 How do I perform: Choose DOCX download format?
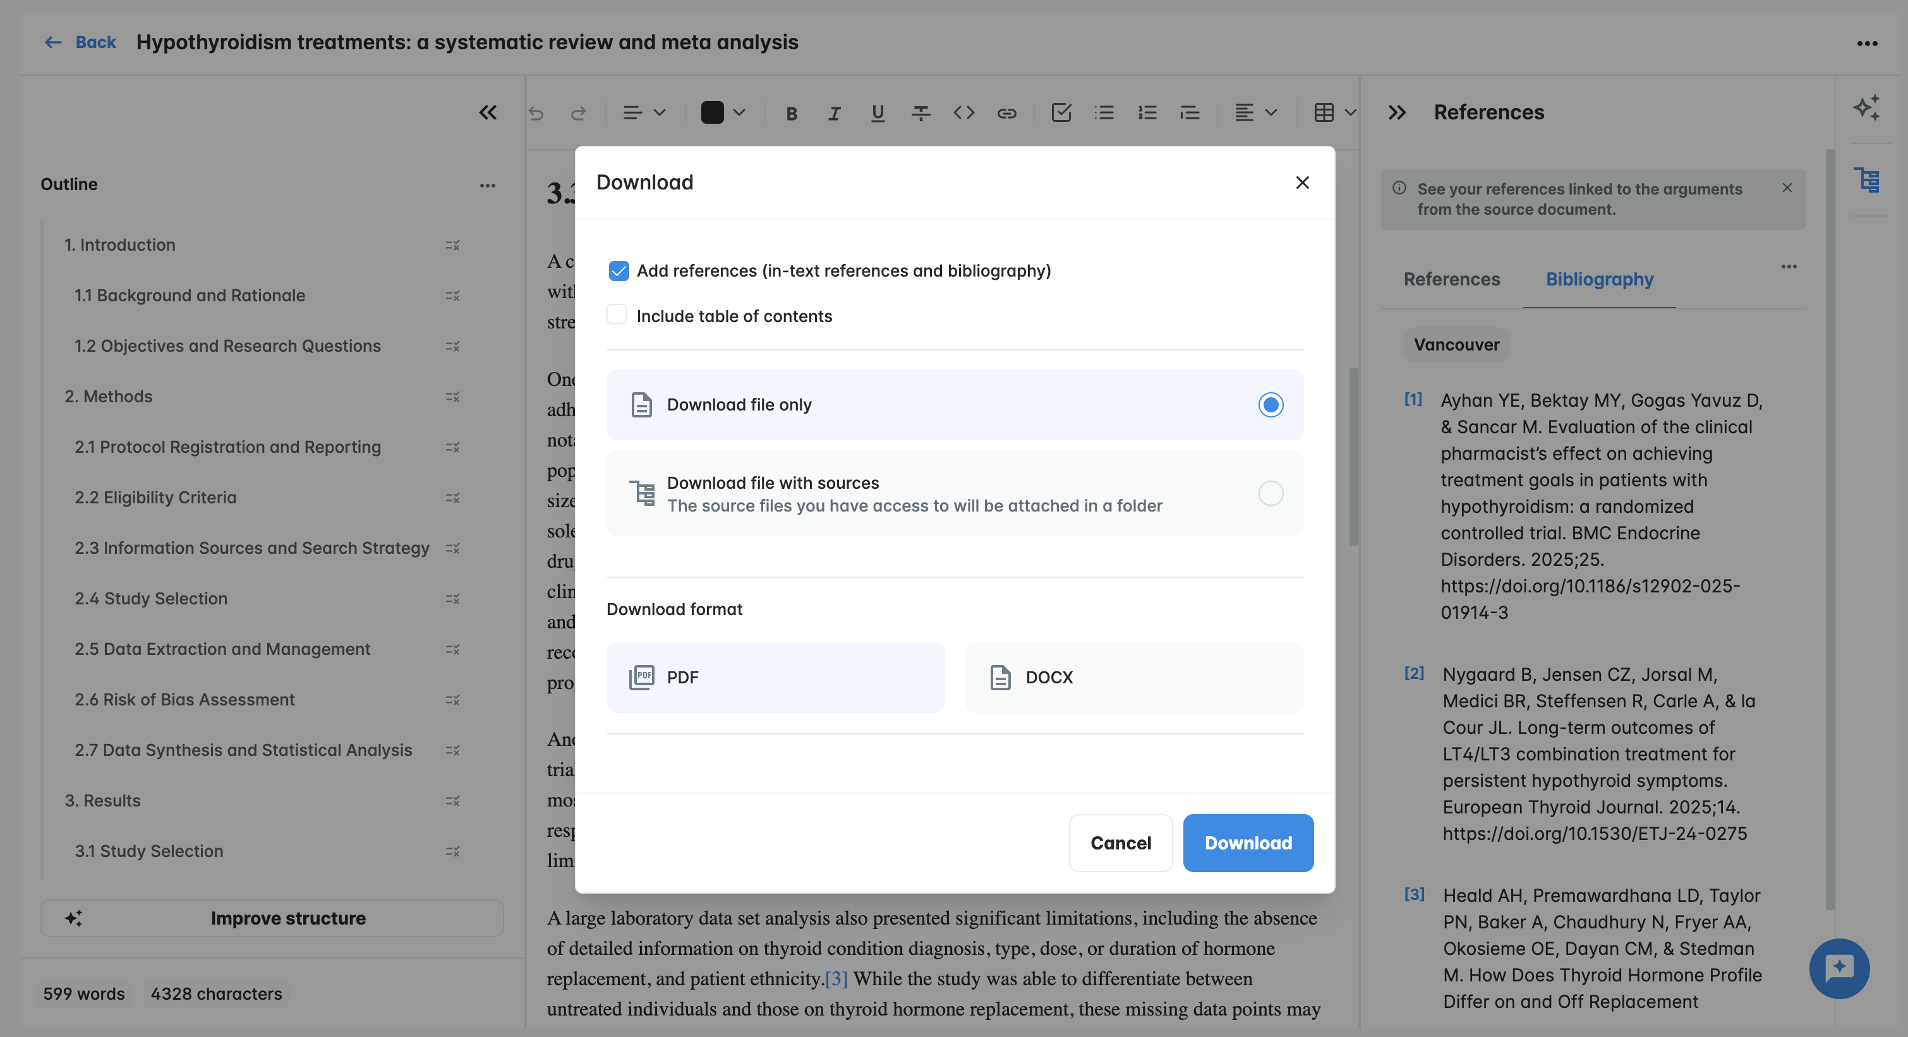coord(1134,677)
